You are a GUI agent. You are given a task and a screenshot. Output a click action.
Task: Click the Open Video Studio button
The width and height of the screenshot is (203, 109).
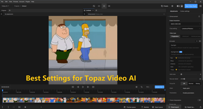tap(191, 6)
